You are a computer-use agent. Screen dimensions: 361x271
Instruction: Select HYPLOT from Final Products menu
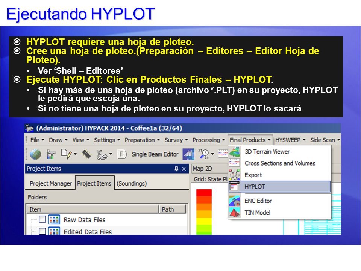coord(279,187)
